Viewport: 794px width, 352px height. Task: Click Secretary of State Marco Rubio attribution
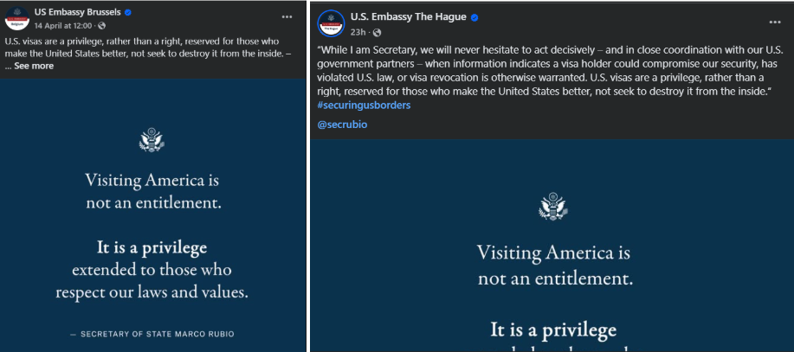[152, 335]
